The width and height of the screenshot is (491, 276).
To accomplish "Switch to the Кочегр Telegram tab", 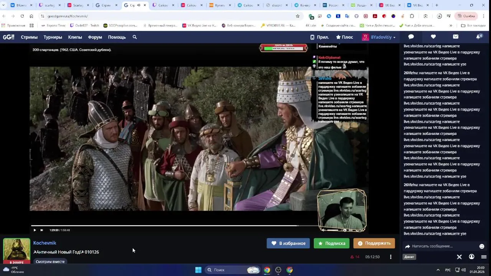I will [305, 5].
